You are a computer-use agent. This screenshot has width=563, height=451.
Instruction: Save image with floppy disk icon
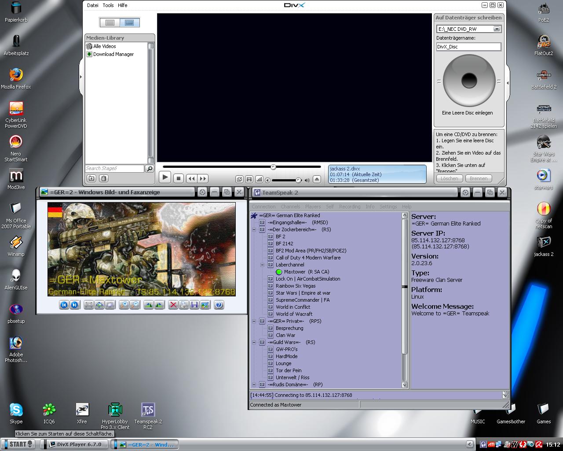coord(194,305)
